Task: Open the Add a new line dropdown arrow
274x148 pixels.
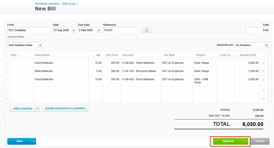Action: coord(37,108)
